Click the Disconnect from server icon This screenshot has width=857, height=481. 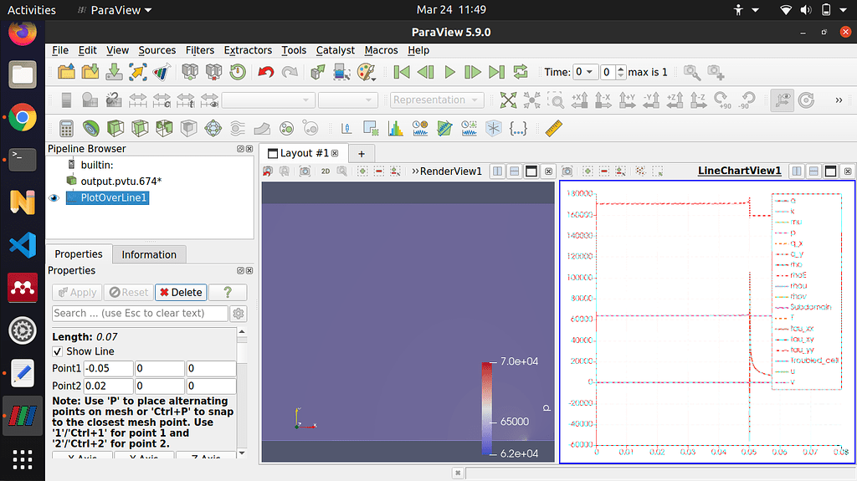click(213, 72)
